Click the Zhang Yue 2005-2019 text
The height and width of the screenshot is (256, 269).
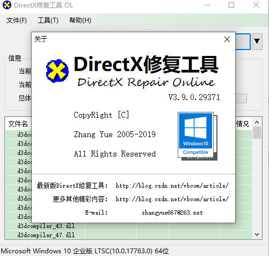pos(115,134)
